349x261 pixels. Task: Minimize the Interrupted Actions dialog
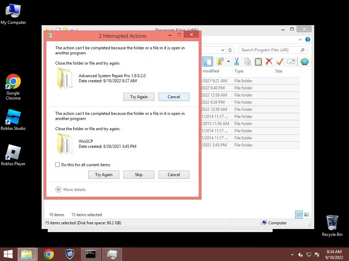pyautogui.click(x=170, y=35)
